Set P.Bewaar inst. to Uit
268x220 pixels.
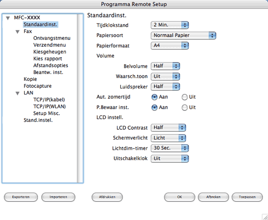[184, 108]
